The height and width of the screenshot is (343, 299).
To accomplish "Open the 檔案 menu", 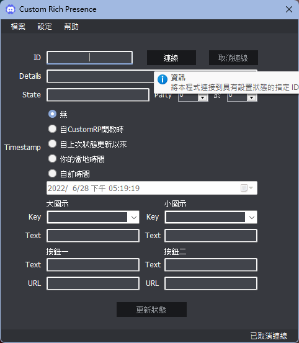I will click(18, 27).
